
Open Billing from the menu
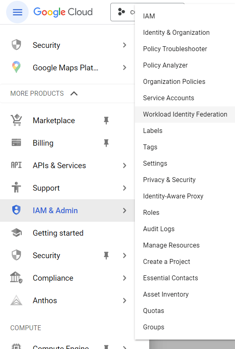point(43,143)
